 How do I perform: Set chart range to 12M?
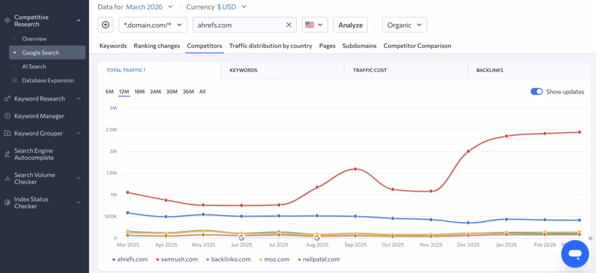(x=124, y=91)
